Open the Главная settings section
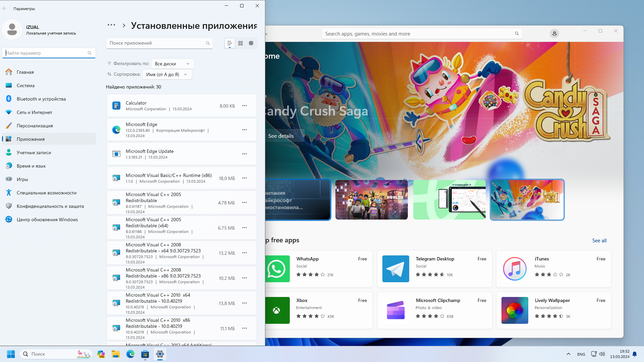644x362 pixels. 49,72
